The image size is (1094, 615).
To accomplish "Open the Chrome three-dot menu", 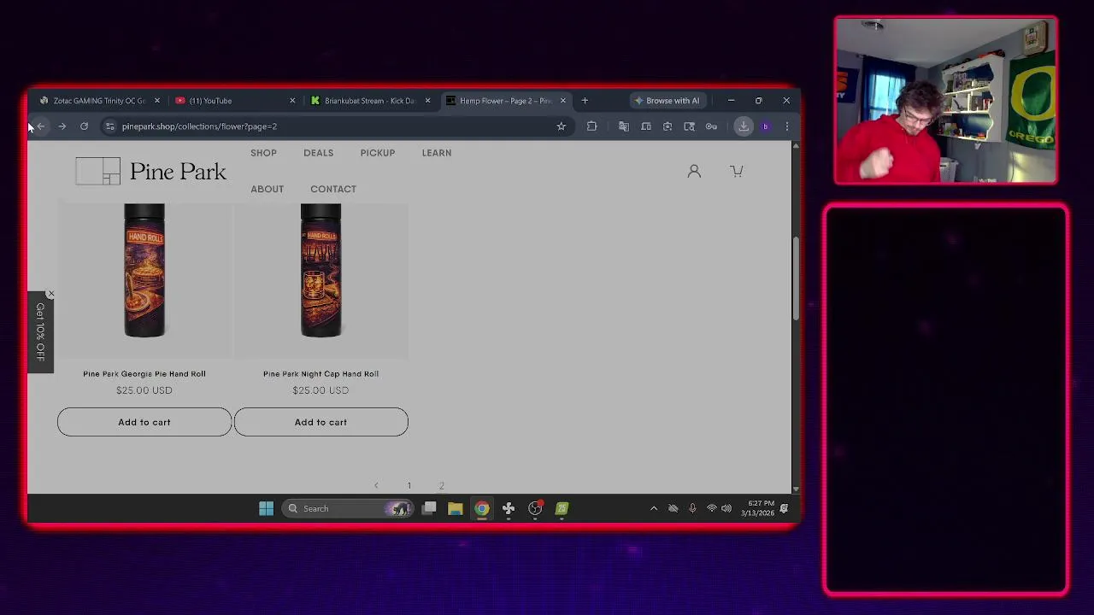I will pos(786,126).
